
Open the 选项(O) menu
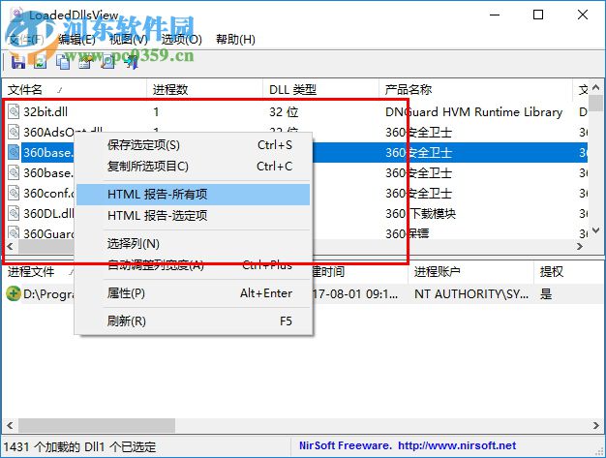[x=181, y=39]
